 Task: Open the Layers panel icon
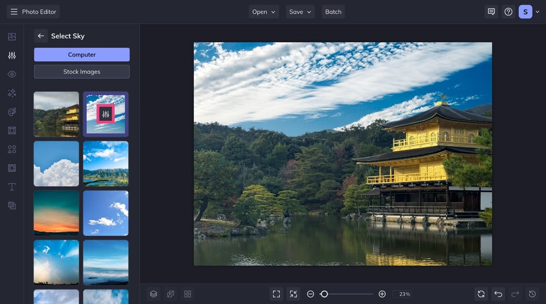tap(153, 294)
